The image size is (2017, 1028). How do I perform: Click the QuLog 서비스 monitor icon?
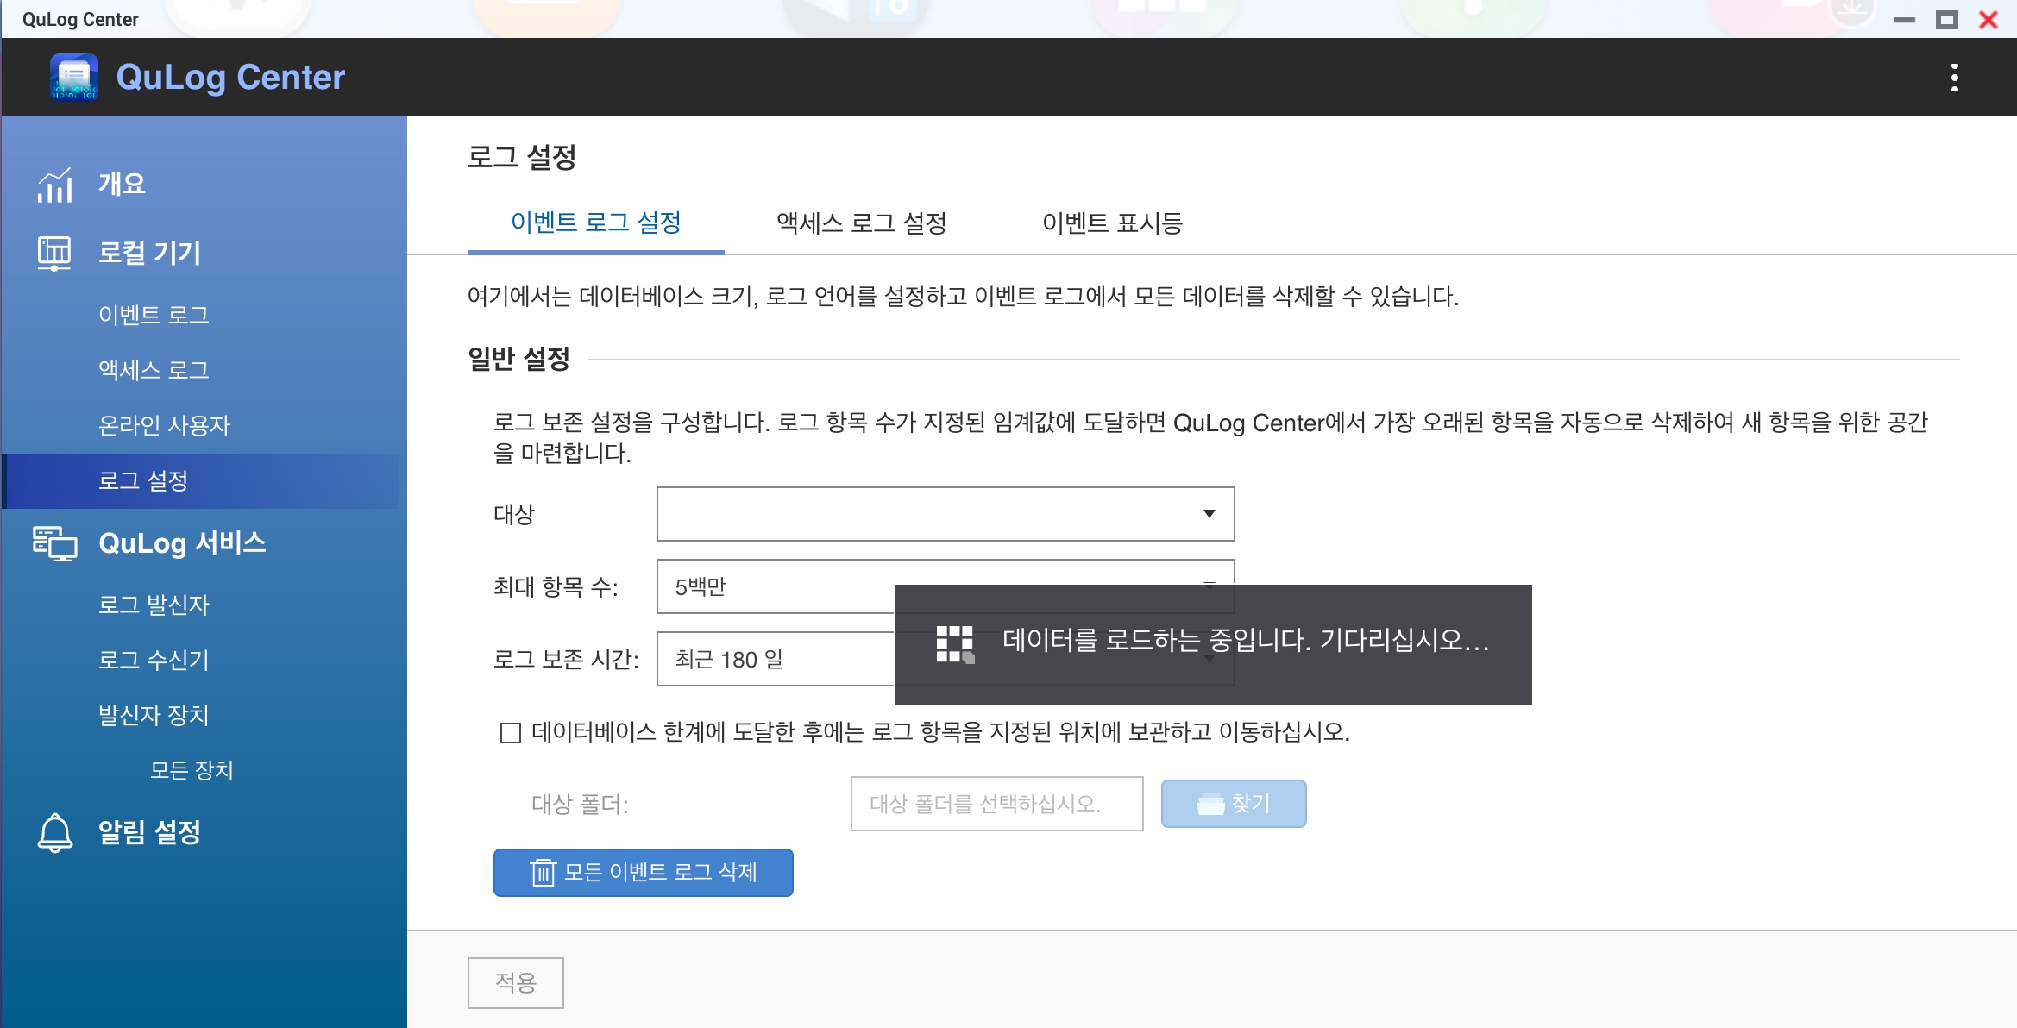click(x=54, y=543)
